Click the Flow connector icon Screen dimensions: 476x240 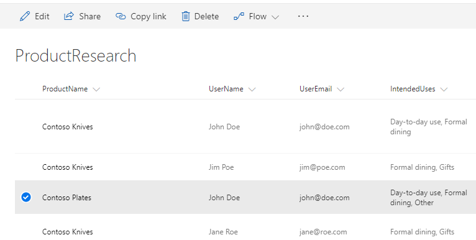click(x=239, y=16)
